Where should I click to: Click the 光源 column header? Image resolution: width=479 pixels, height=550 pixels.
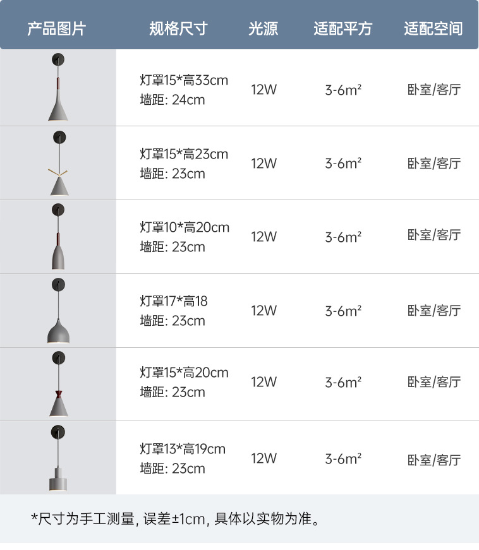pos(263,28)
